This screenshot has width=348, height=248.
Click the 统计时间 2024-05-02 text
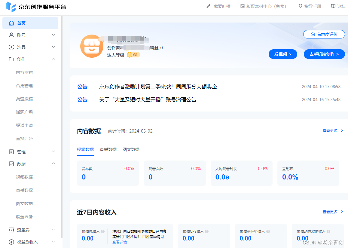130,131
